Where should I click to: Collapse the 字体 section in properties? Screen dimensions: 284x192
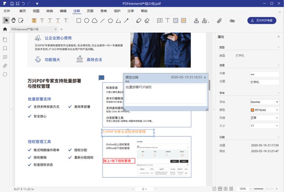278,93
